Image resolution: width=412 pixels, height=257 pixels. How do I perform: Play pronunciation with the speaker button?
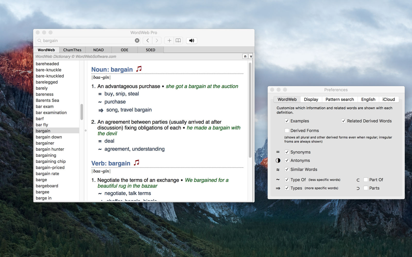tap(192, 41)
